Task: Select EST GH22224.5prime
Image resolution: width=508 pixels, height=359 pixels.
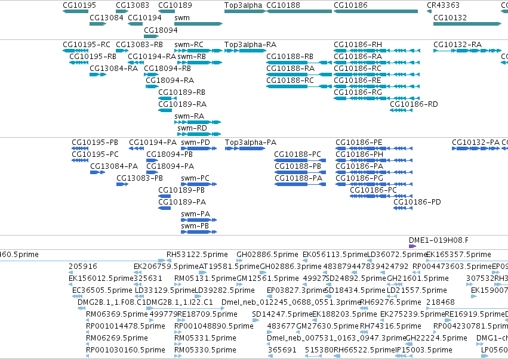Action: (436, 338)
